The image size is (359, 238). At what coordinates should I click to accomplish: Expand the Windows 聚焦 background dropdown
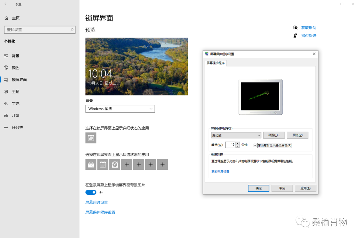click(120, 109)
